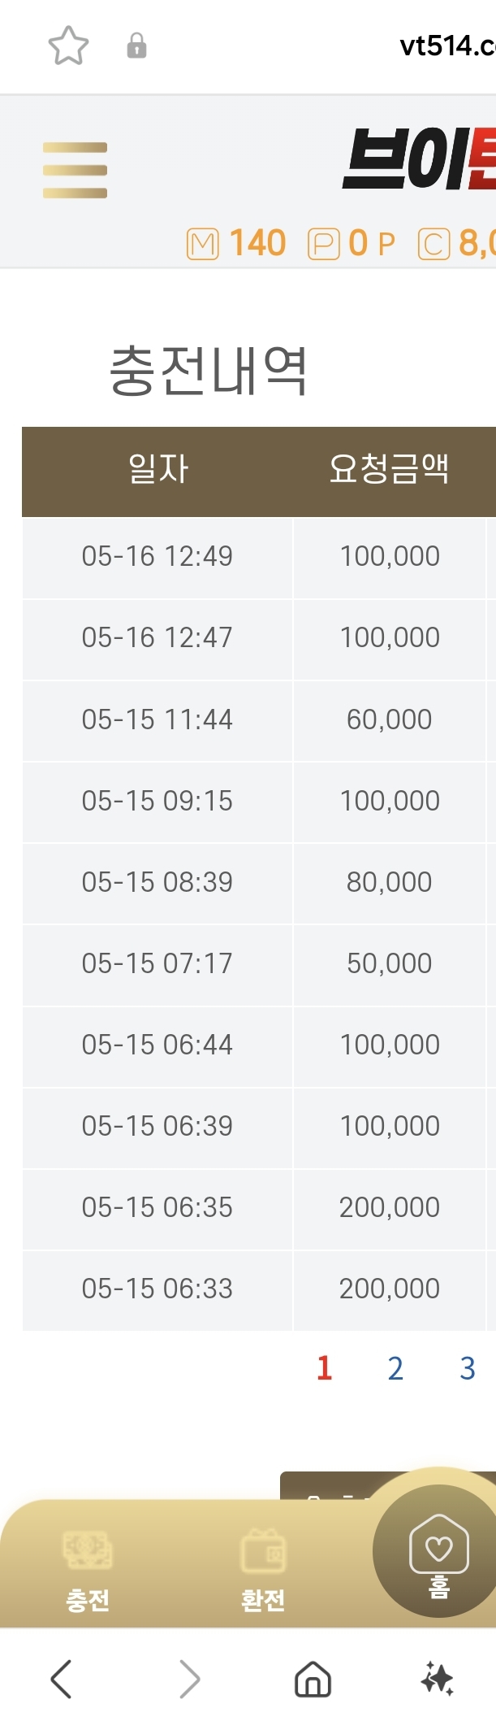This screenshot has height=1730, width=496.
Task: Open the gold hamburger menu
Action: pyautogui.click(x=75, y=170)
